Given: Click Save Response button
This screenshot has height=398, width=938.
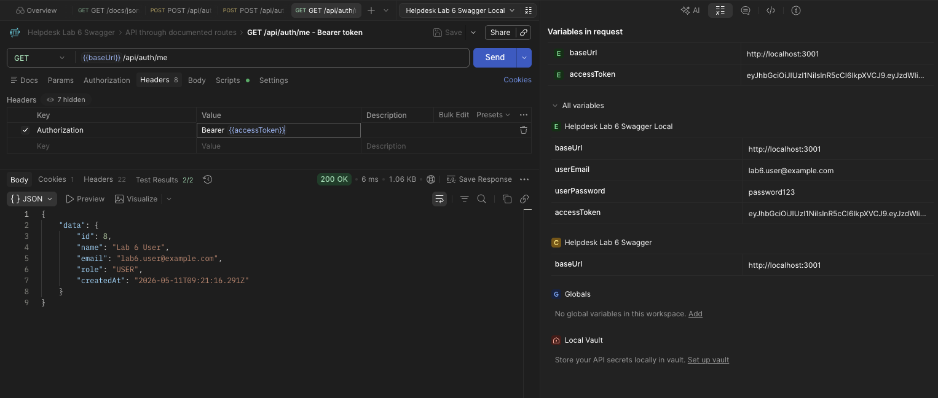Looking at the screenshot, I should tap(479, 179).
